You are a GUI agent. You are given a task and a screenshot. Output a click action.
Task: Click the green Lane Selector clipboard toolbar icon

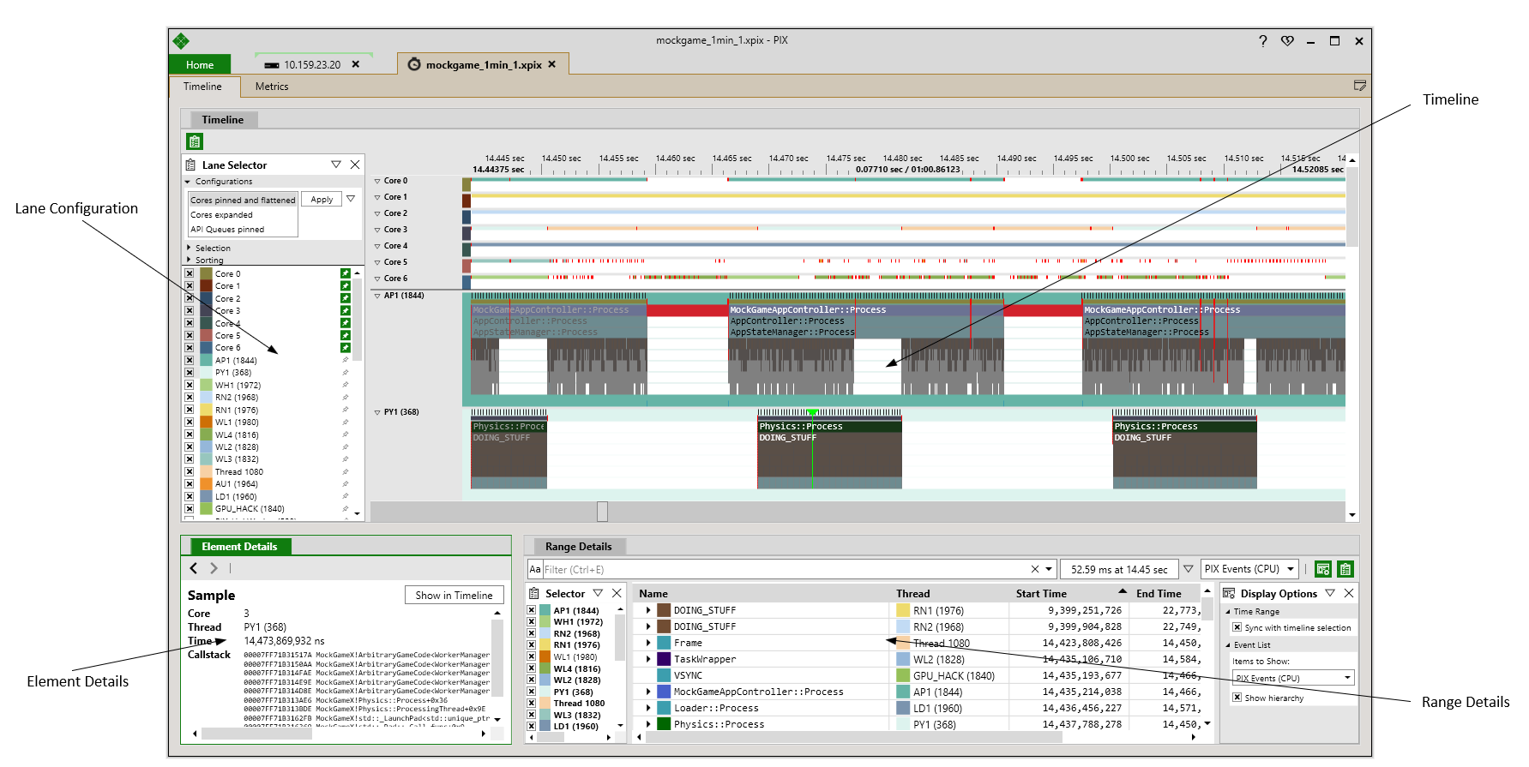(x=195, y=141)
